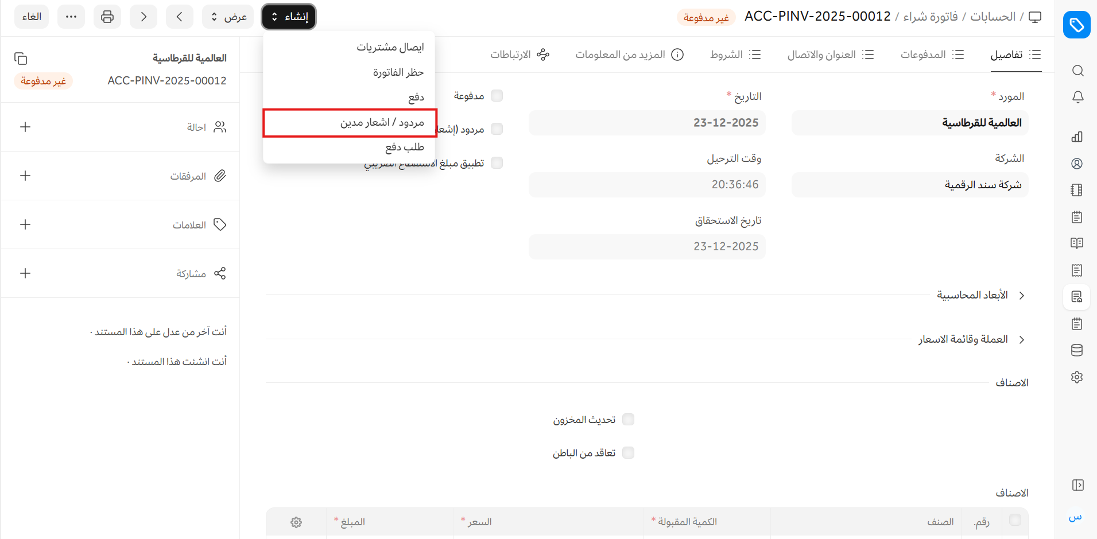Select مردود / اشعار مدين menu entry
1097x539 pixels.
pyautogui.click(x=382, y=123)
